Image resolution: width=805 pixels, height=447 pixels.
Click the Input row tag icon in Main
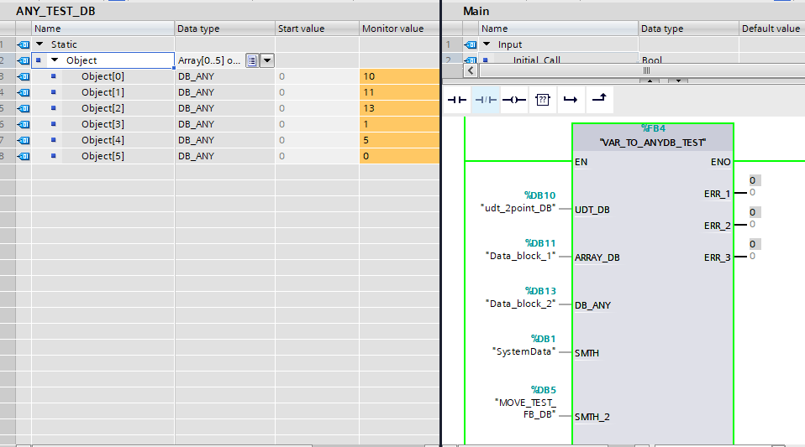(x=471, y=44)
